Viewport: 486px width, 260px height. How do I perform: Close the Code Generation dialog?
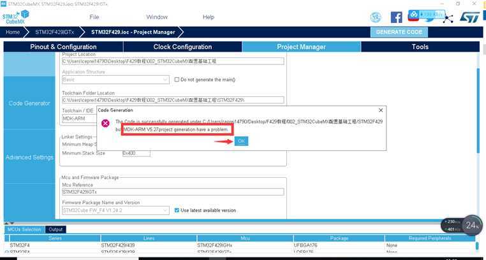tap(381, 110)
